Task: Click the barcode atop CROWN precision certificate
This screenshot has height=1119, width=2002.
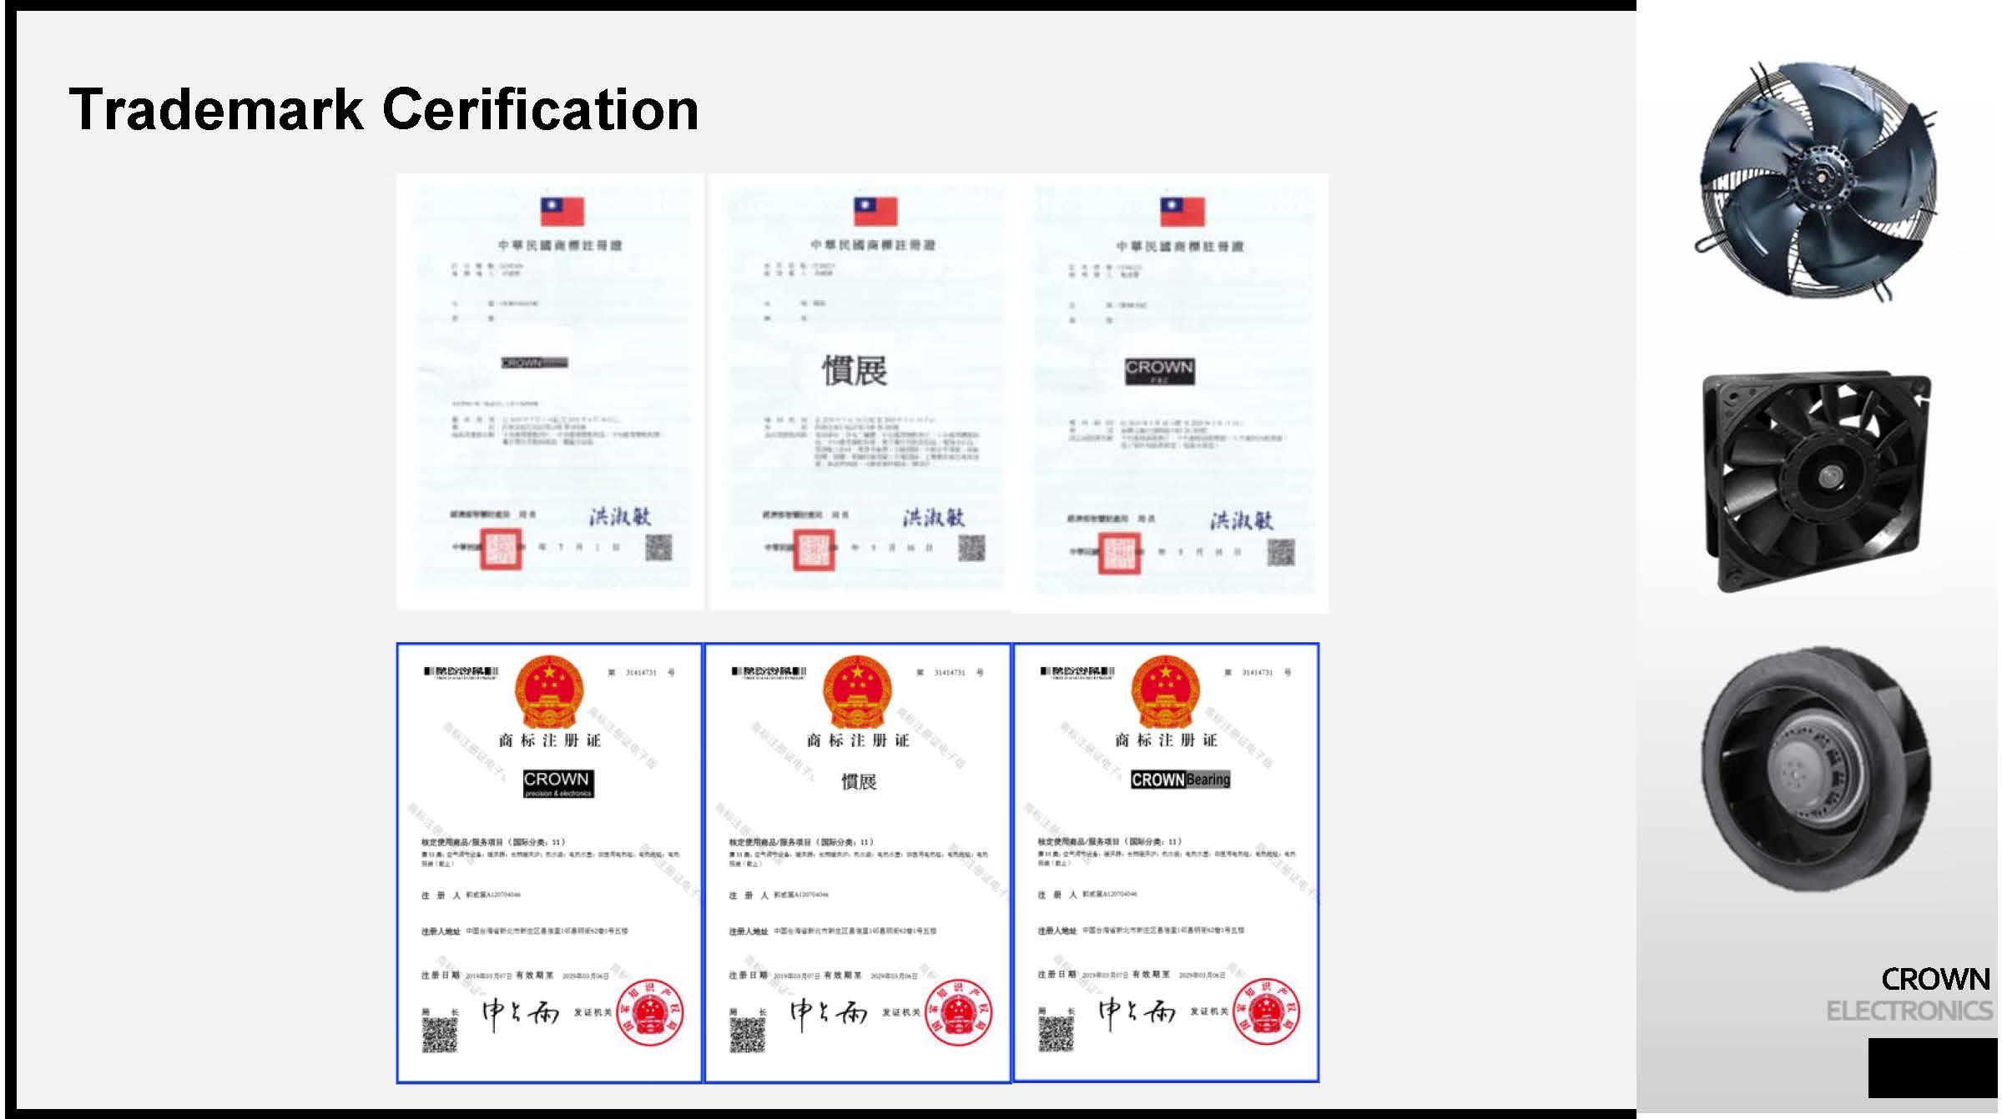Action: pos(461,673)
